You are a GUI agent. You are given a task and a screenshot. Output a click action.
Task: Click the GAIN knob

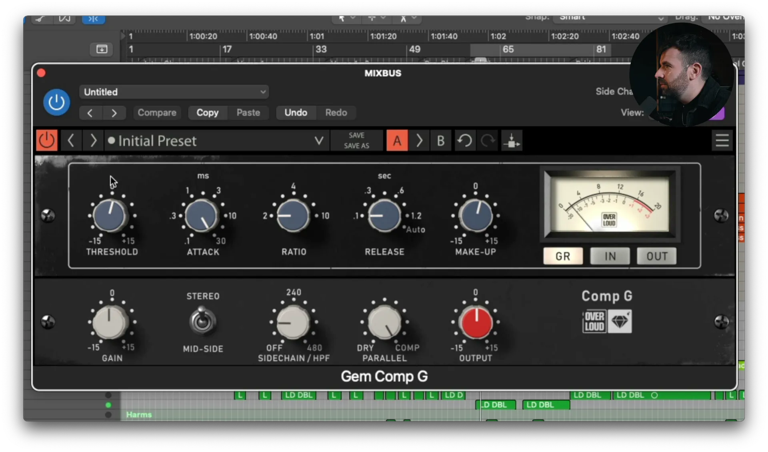(110, 322)
